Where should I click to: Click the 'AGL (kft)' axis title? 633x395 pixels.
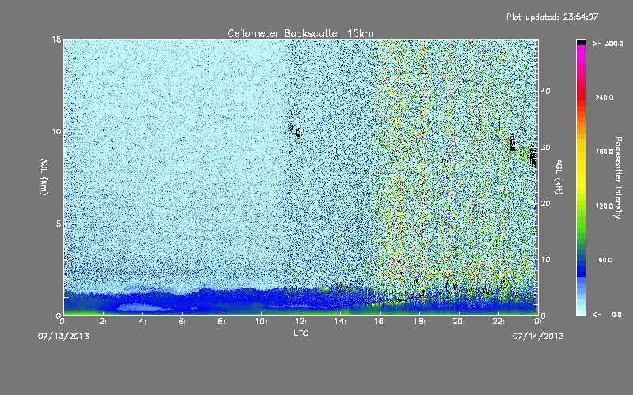[x=559, y=177]
